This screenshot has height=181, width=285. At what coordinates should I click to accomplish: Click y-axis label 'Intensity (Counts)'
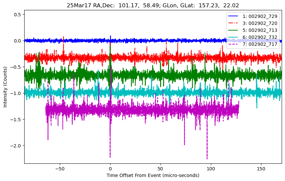(5, 87)
